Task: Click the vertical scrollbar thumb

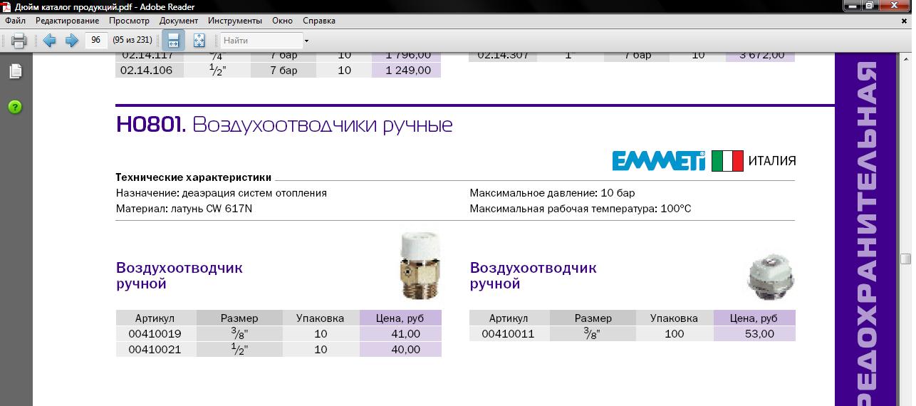Action: coord(906,259)
